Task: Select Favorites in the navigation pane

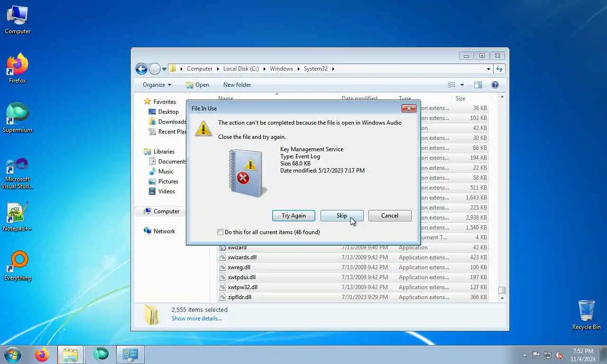Action: [x=165, y=102]
